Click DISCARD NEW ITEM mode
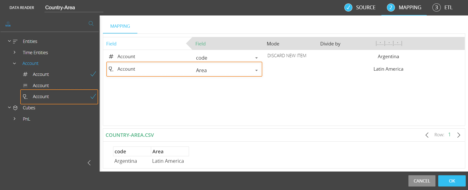Viewport: 468px width, 190px height. tap(287, 56)
